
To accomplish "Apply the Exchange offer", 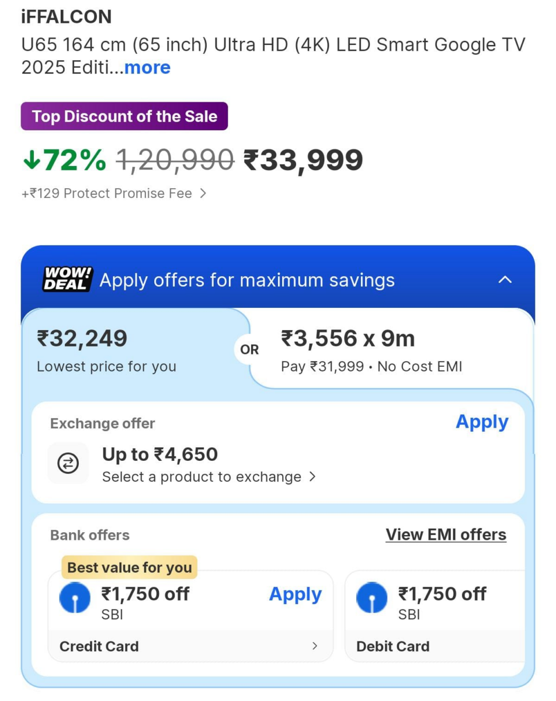I will click(482, 422).
